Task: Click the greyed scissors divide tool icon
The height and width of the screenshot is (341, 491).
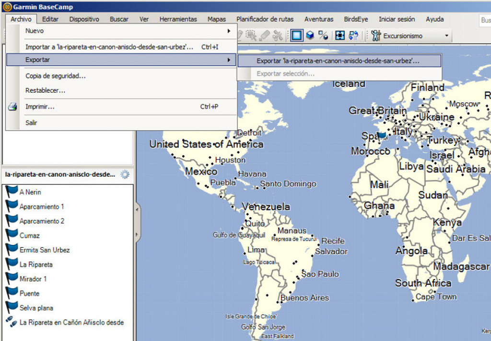Action: click(x=278, y=36)
